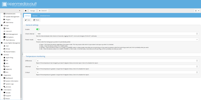
Task: Collapse the Diagnostics tree node
Action: (2, 75)
